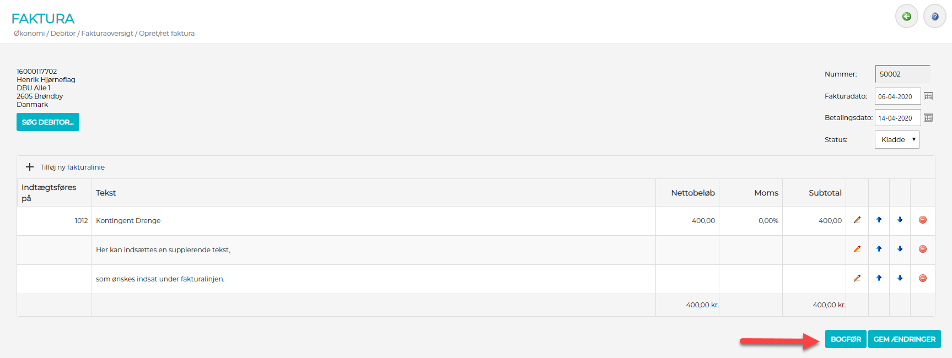952x358 pixels.
Task: Click the SØG DEBITOR button
Action: click(x=48, y=122)
